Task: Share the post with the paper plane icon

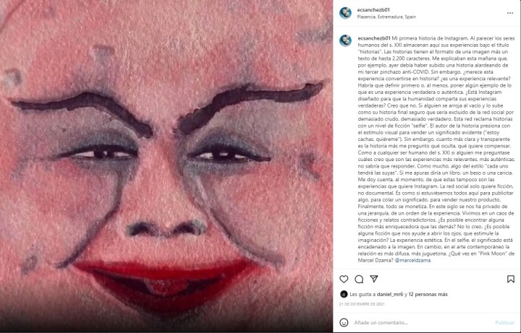Action: click(374, 279)
